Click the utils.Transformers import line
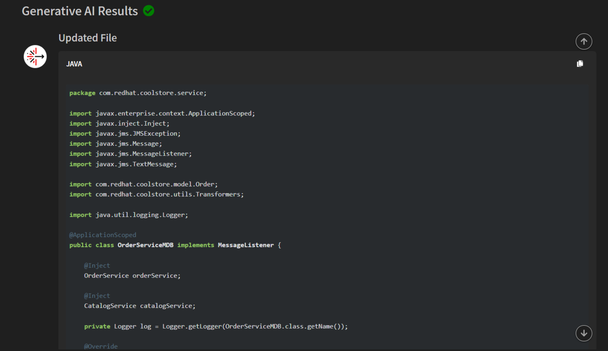This screenshot has width=608, height=351. 157,194
